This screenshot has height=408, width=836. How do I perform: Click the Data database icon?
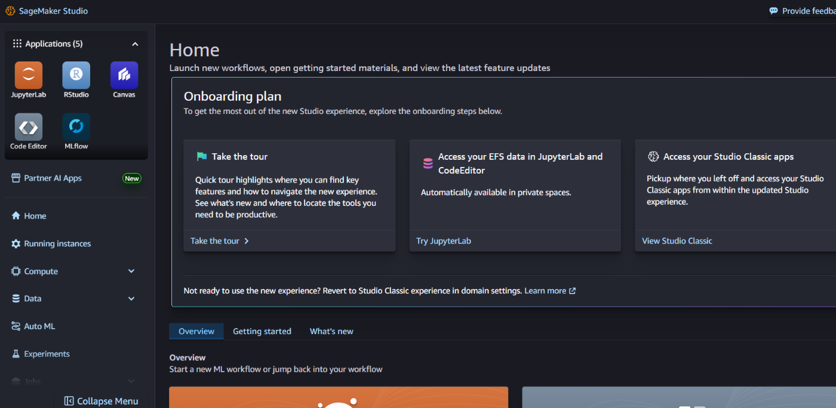16,298
